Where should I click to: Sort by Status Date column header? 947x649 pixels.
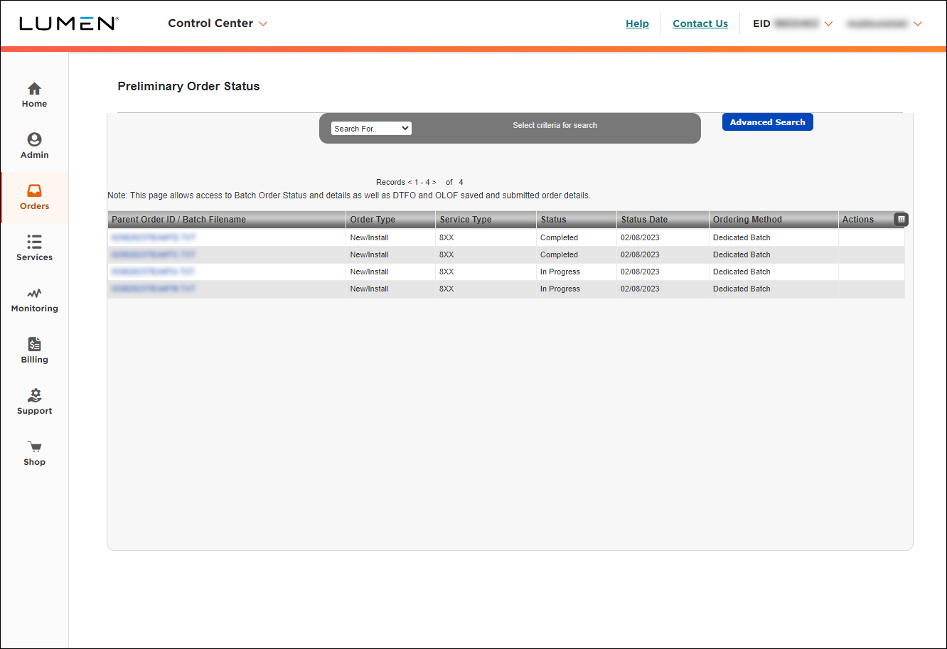(644, 220)
